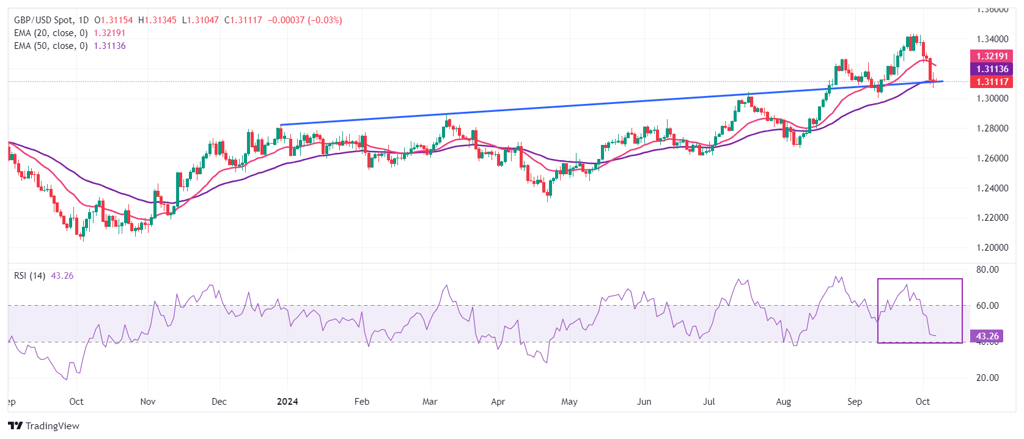
Task: Click the purple 1.31136 EMA price tag
Action: 992,69
